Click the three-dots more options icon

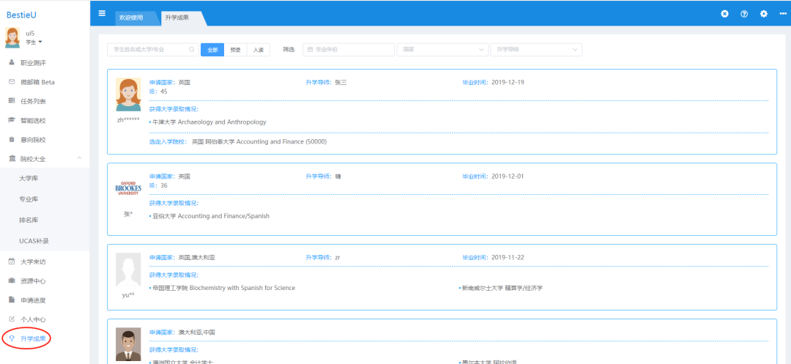coord(783,14)
